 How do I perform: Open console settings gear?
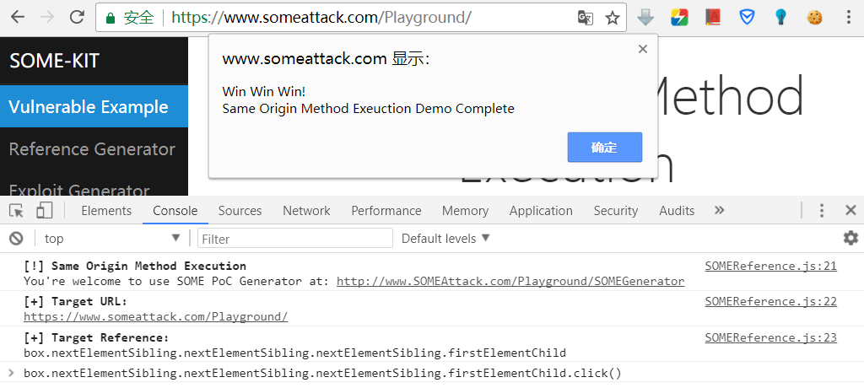pyautogui.click(x=850, y=238)
